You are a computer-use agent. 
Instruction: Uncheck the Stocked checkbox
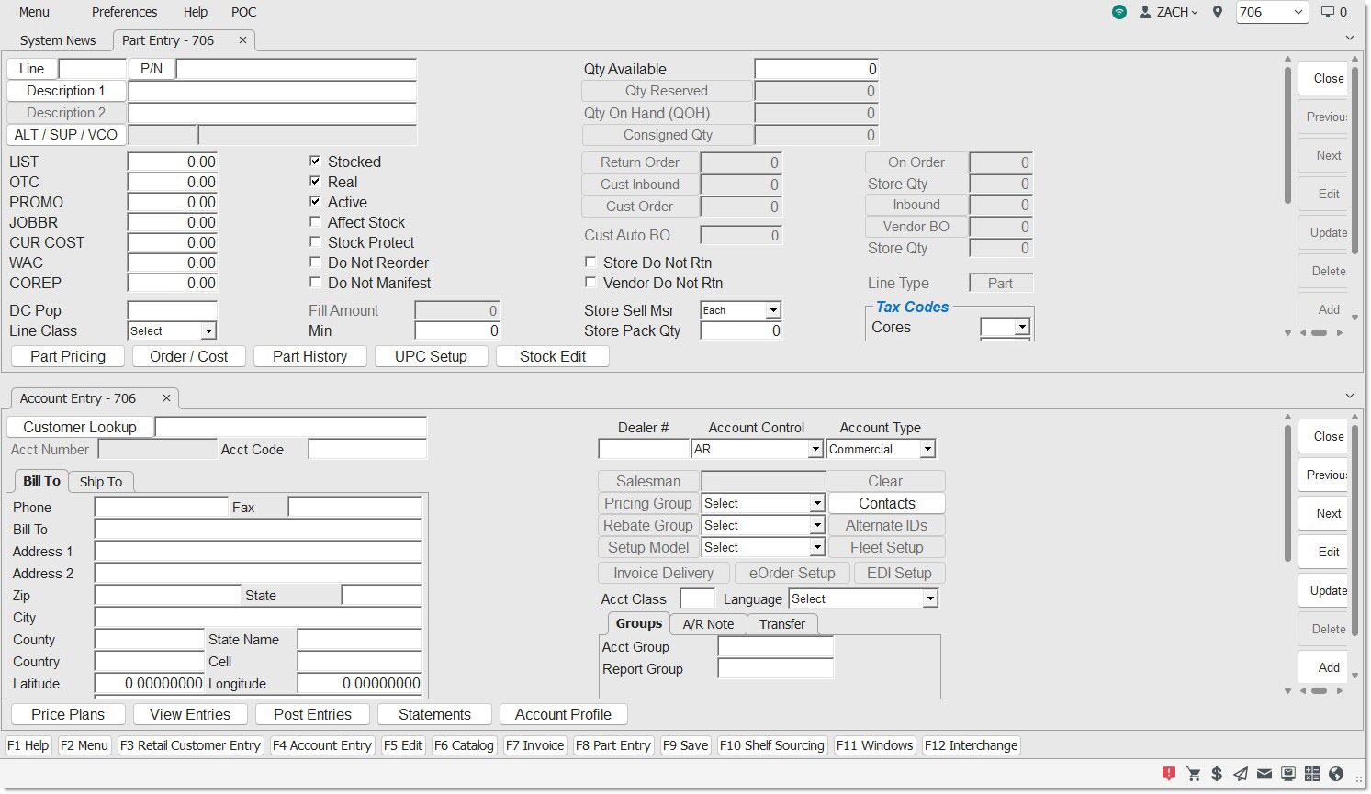(x=315, y=162)
